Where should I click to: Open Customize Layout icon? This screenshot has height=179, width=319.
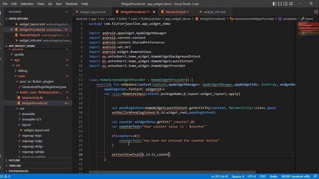coord(291,4)
